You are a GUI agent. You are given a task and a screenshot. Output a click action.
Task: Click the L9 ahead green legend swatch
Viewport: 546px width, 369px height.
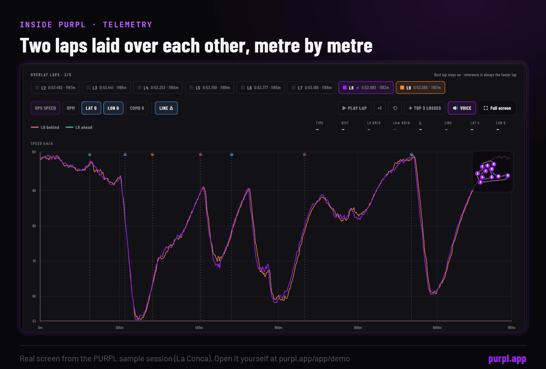(x=69, y=127)
